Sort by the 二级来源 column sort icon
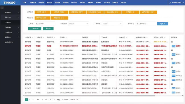185x104 pixels. pyautogui.click(x=44, y=37)
